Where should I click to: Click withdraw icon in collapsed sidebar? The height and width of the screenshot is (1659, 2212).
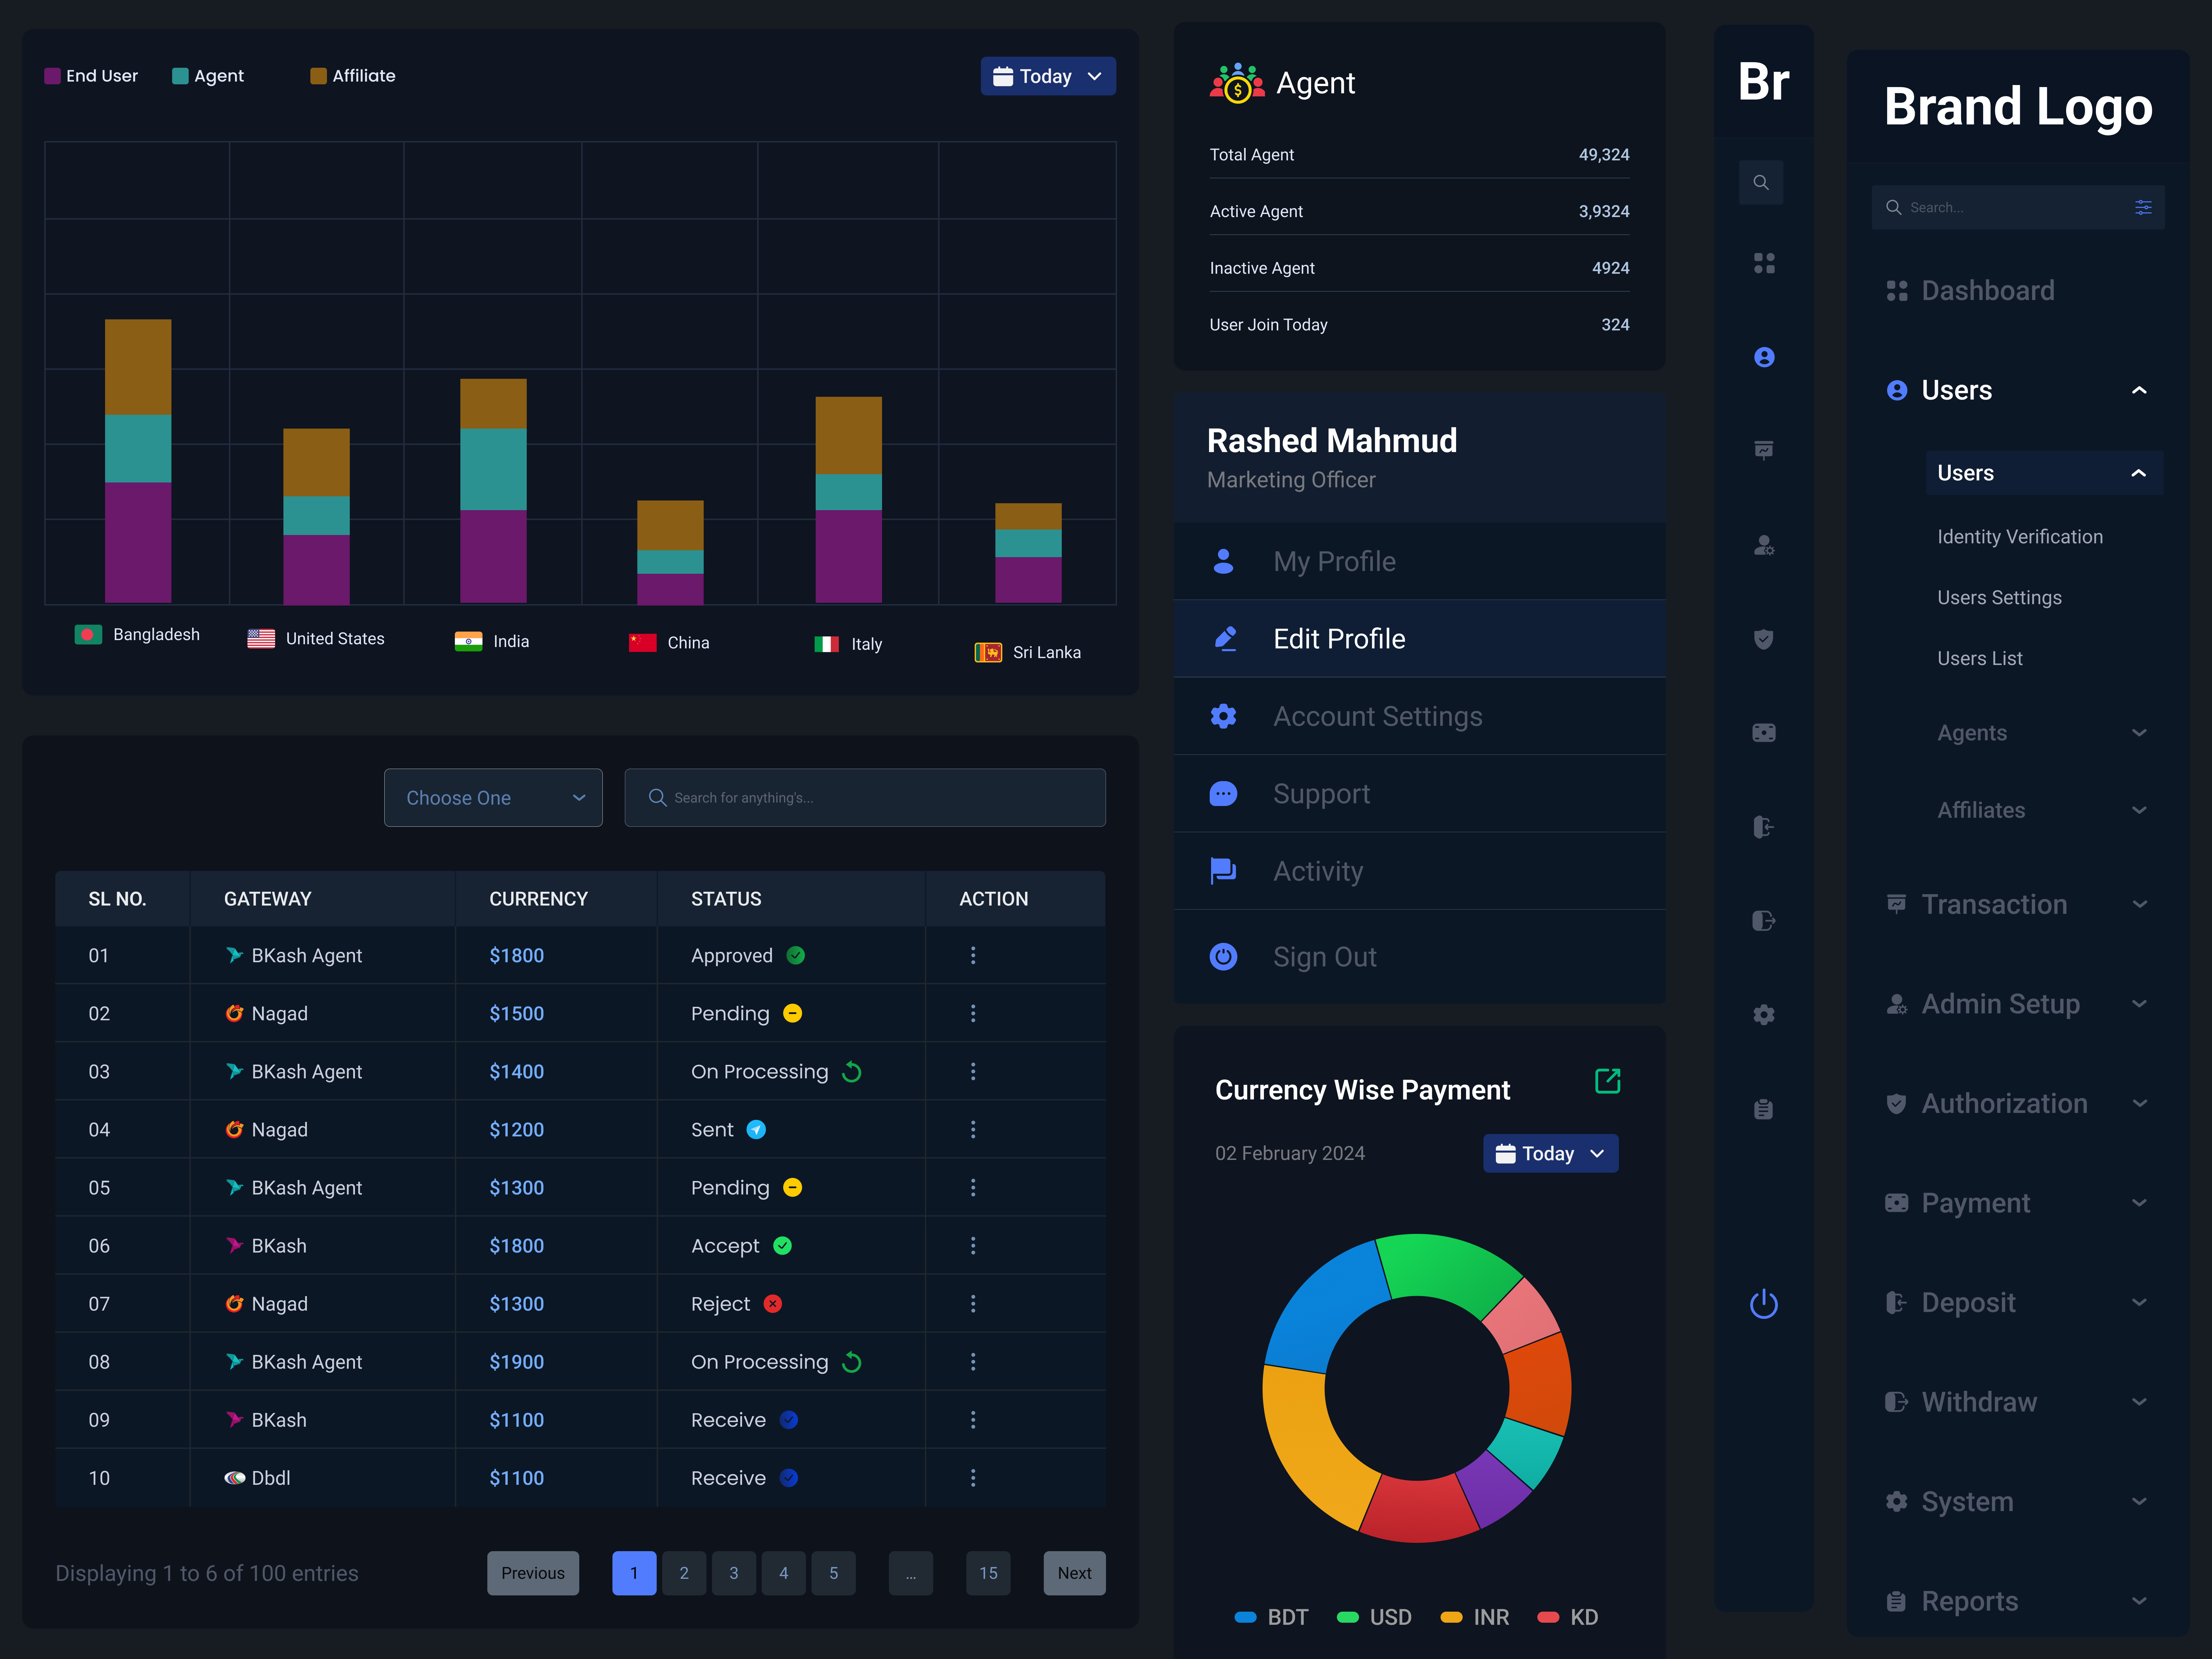[1764, 921]
